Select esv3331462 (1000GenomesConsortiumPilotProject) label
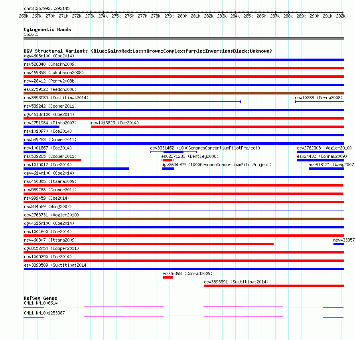 point(205,148)
